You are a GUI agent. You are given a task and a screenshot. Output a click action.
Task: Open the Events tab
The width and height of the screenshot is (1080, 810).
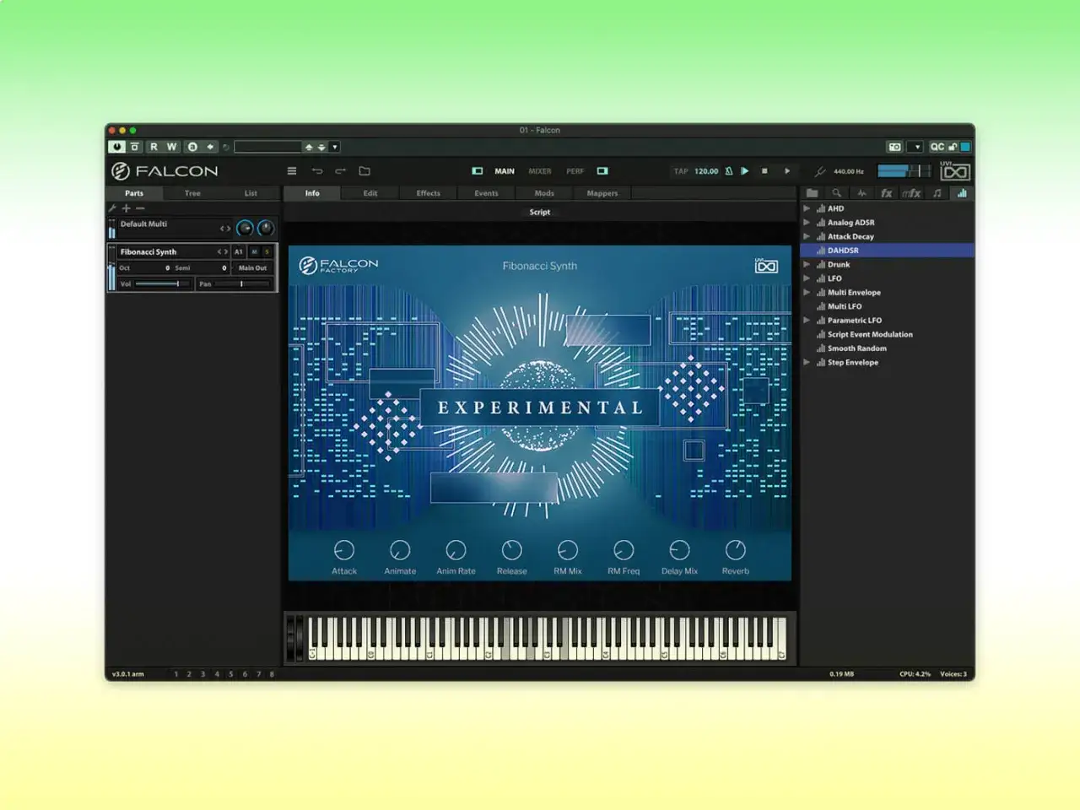coord(487,193)
